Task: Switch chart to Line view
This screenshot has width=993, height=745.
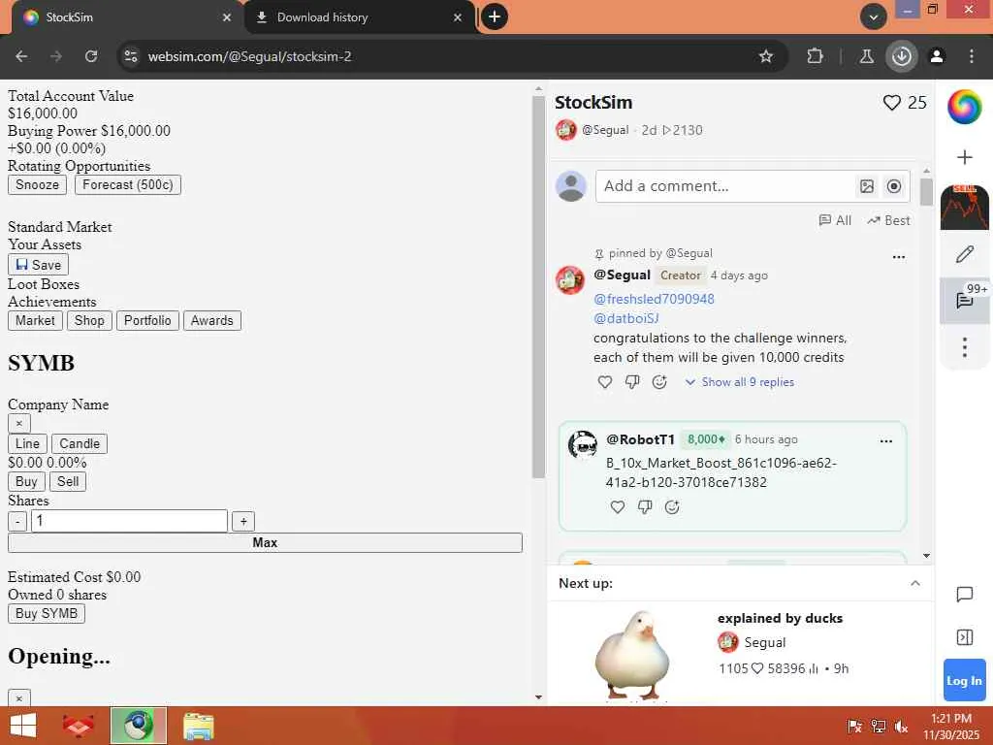Action: [x=27, y=443]
